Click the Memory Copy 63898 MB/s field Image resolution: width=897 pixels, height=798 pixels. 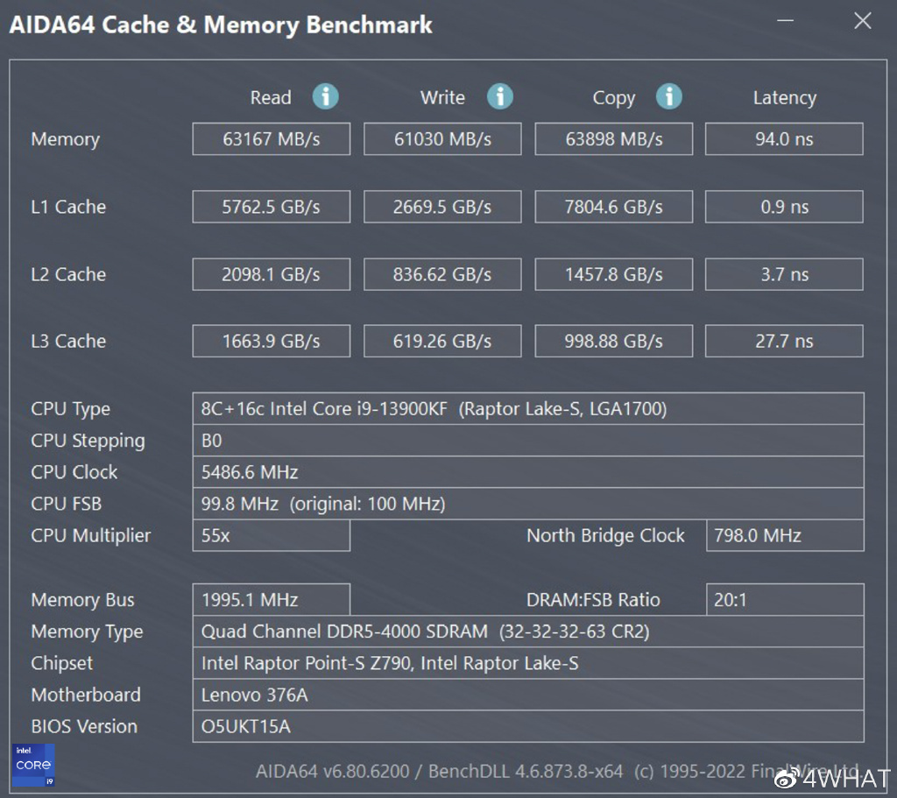pyautogui.click(x=613, y=139)
